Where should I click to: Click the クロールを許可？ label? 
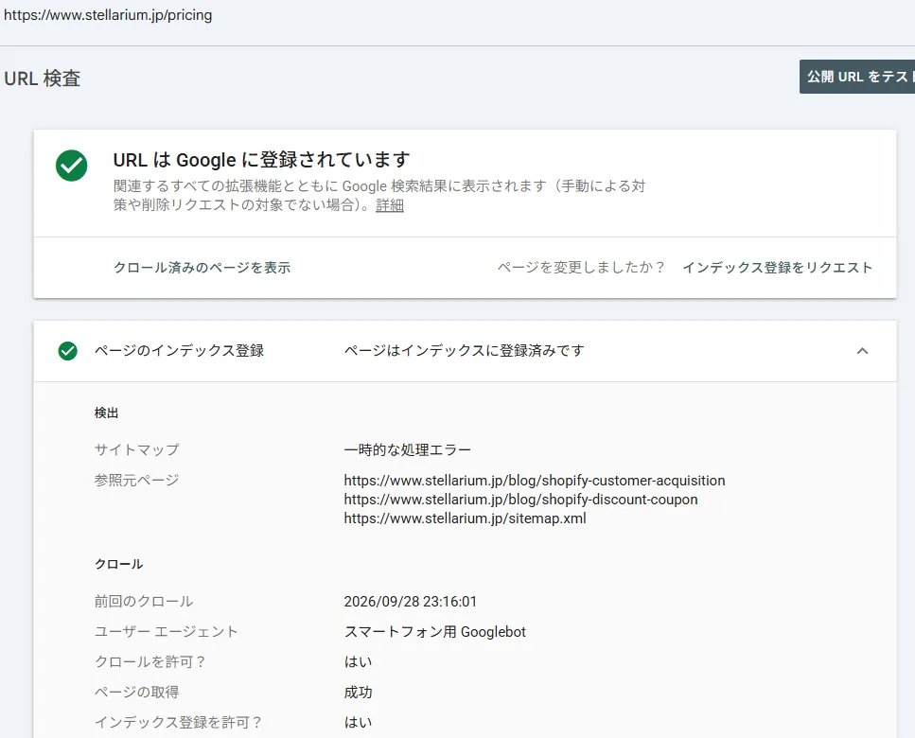(x=150, y=661)
